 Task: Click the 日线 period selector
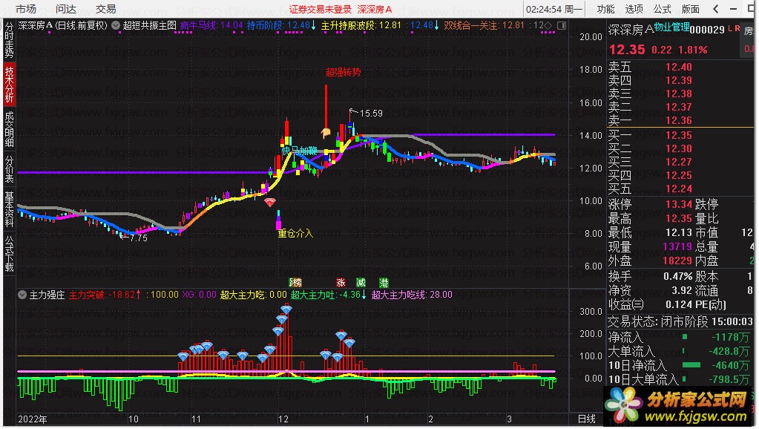[x=587, y=419]
